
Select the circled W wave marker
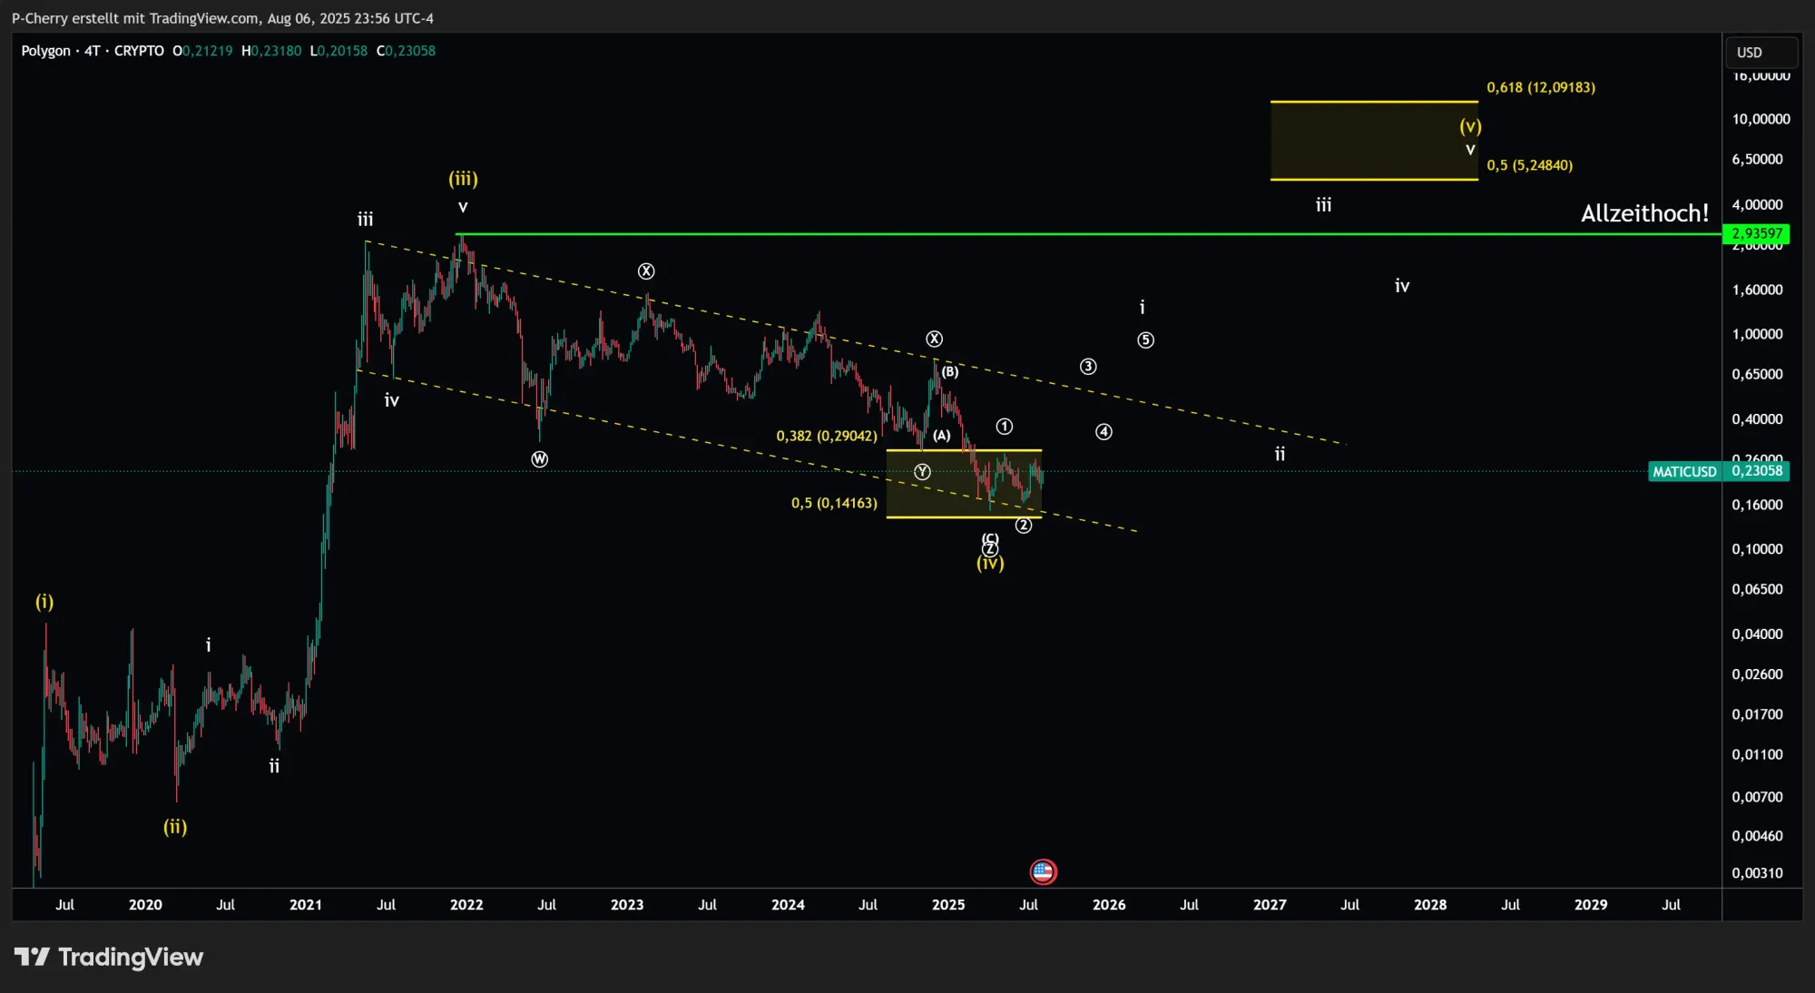point(539,459)
